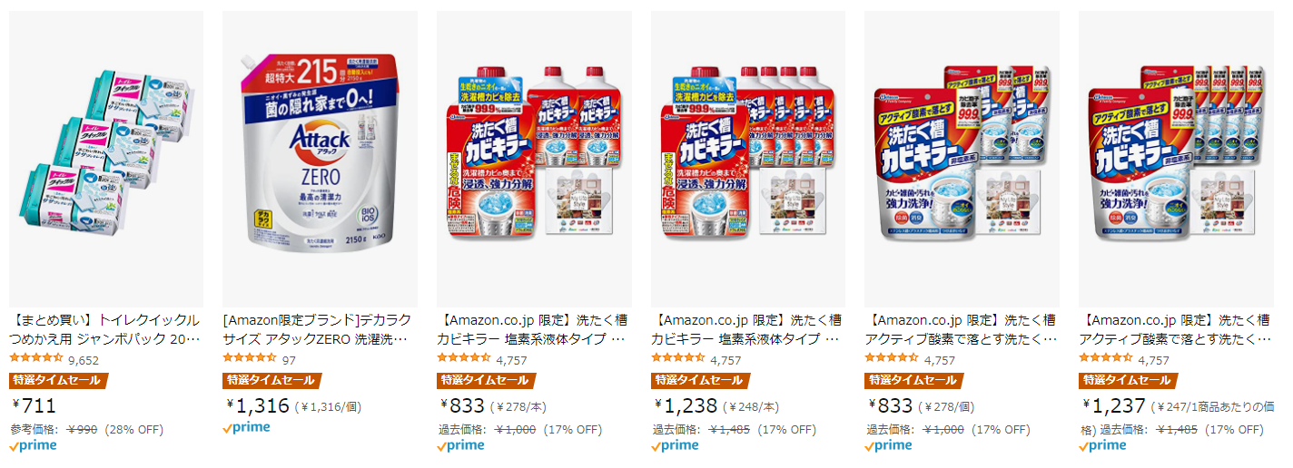Open the Attack ZERO detergent product image
The width and height of the screenshot is (1293, 468).
(x=320, y=159)
